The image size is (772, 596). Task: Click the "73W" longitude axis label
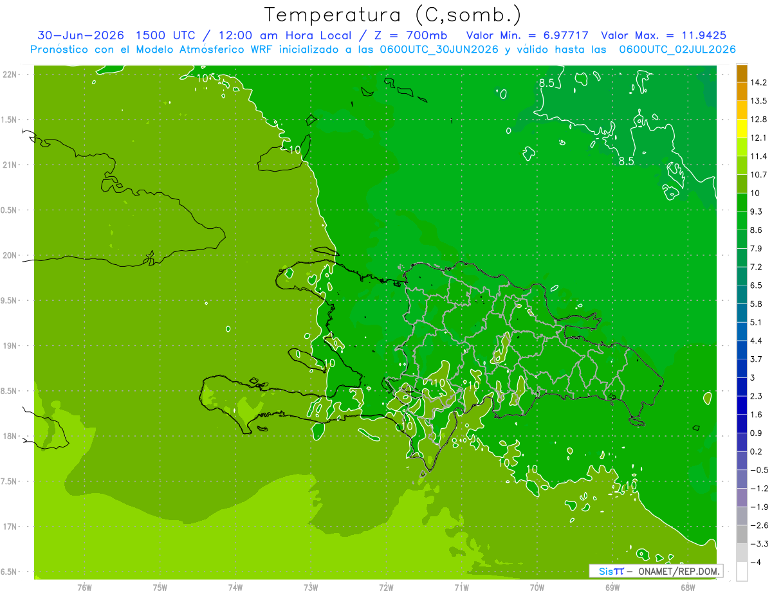311,588
